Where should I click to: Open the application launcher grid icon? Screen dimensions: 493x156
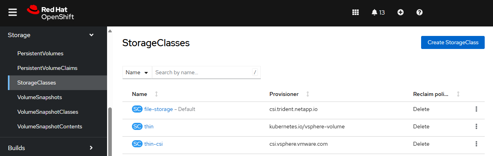tap(355, 12)
